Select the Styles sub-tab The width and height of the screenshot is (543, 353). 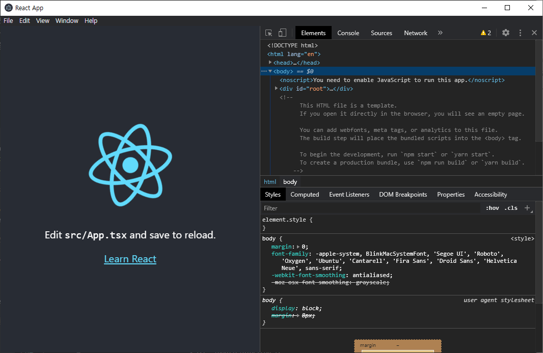[x=273, y=195]
